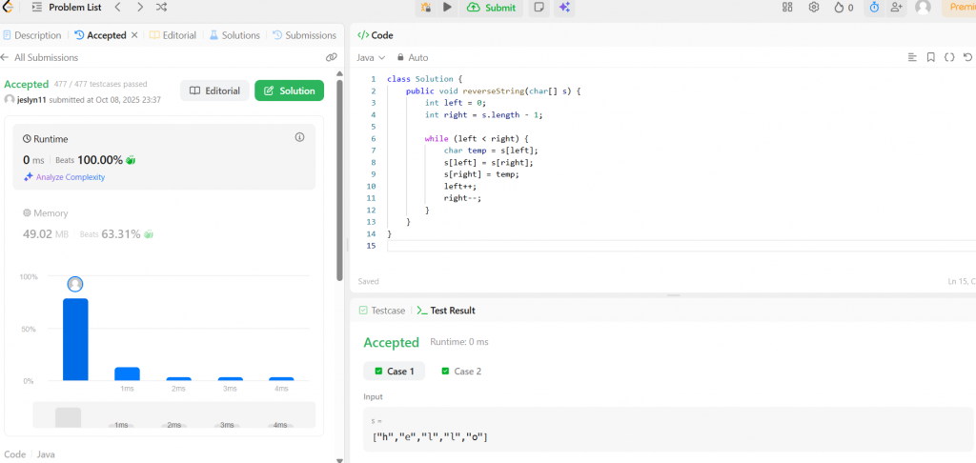Switch to the Editorial tab
Image resolution: width=976 pixels, height=463 pixels.
click(173, 35)
